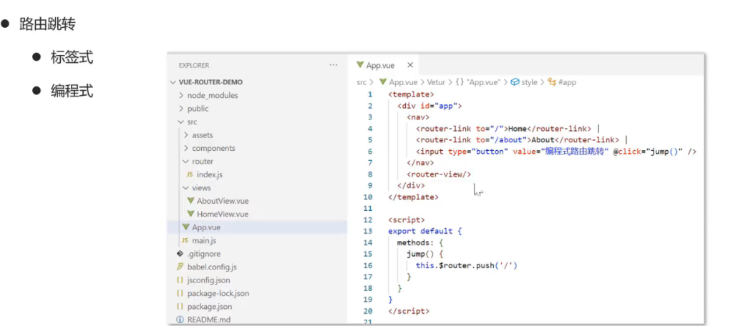This screenshot has height=326, width=733.
Task: Click the JS icon next to main.js
Action: [185, 241]
